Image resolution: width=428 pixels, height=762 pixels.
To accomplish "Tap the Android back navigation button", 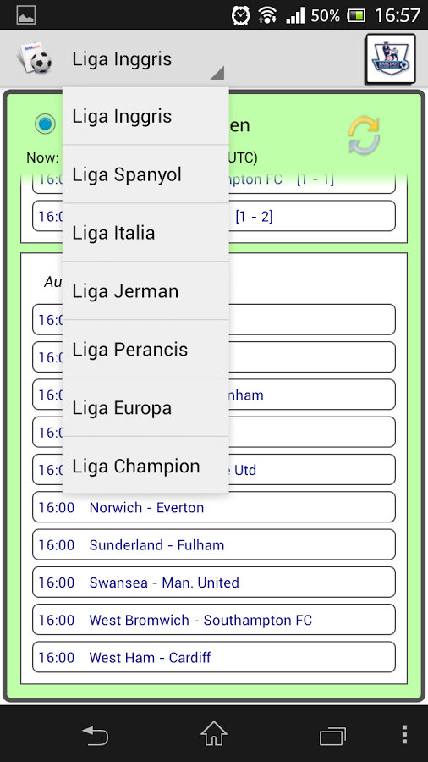I will coord(95,734).
